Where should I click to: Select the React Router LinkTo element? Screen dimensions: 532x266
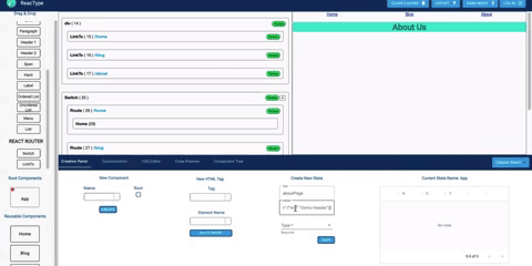(29, 165)
